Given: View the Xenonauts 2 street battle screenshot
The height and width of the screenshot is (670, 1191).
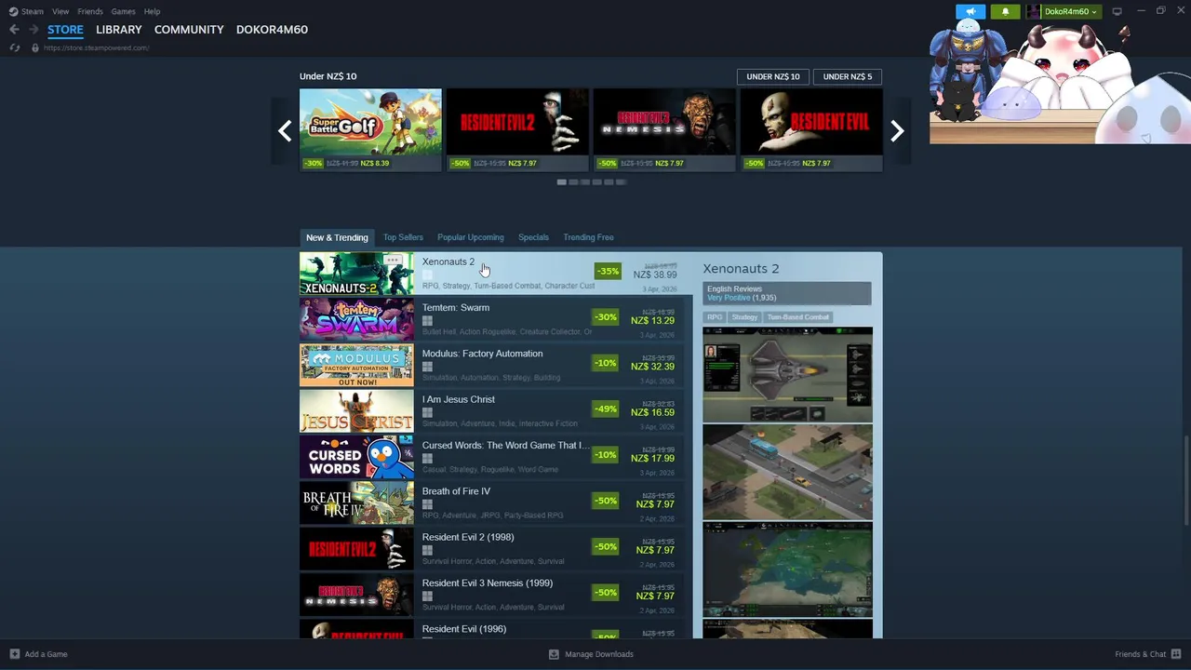Looking at the screenshot, I should pyautogui.click(x=787, y=473).
